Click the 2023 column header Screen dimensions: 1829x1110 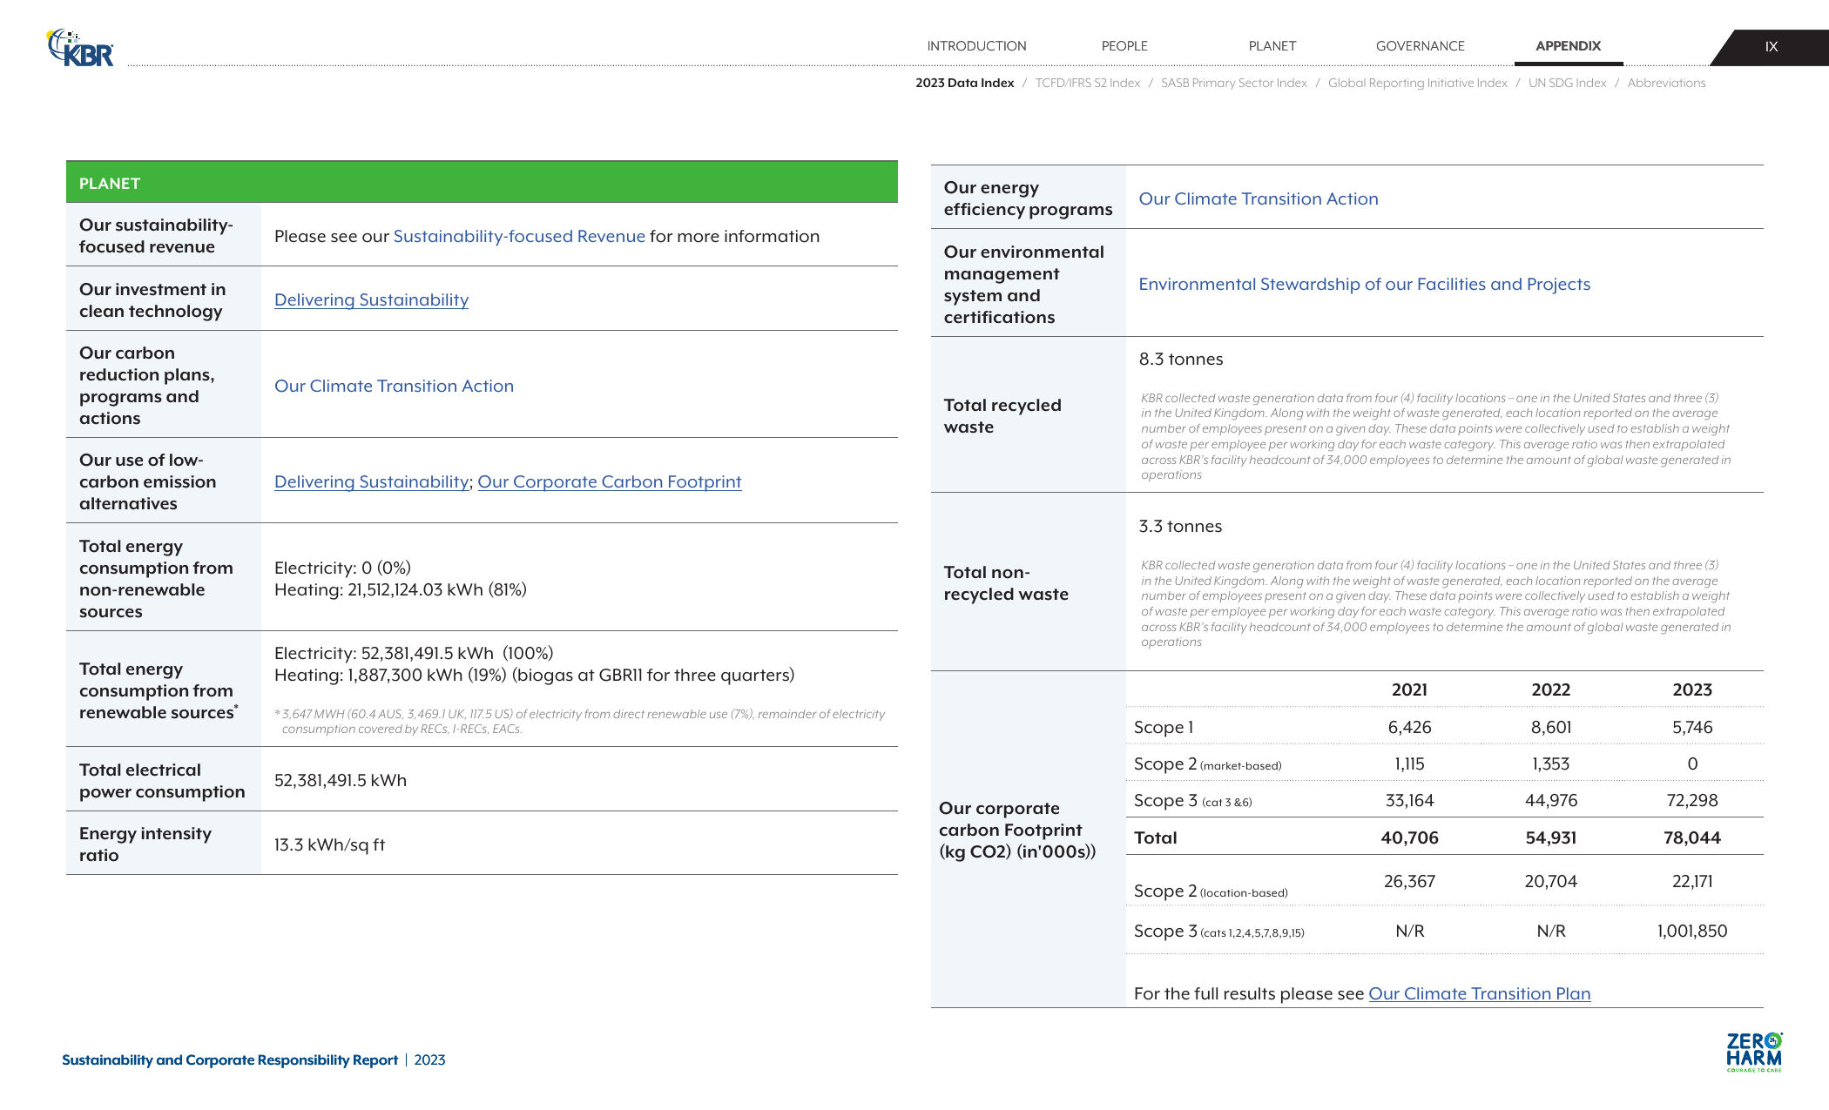coord(1691,690)
